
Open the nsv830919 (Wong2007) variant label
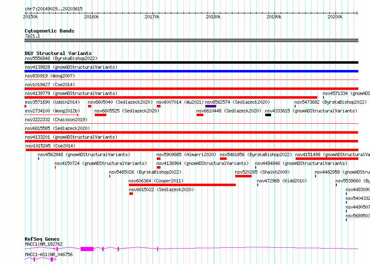click(50, 76)
